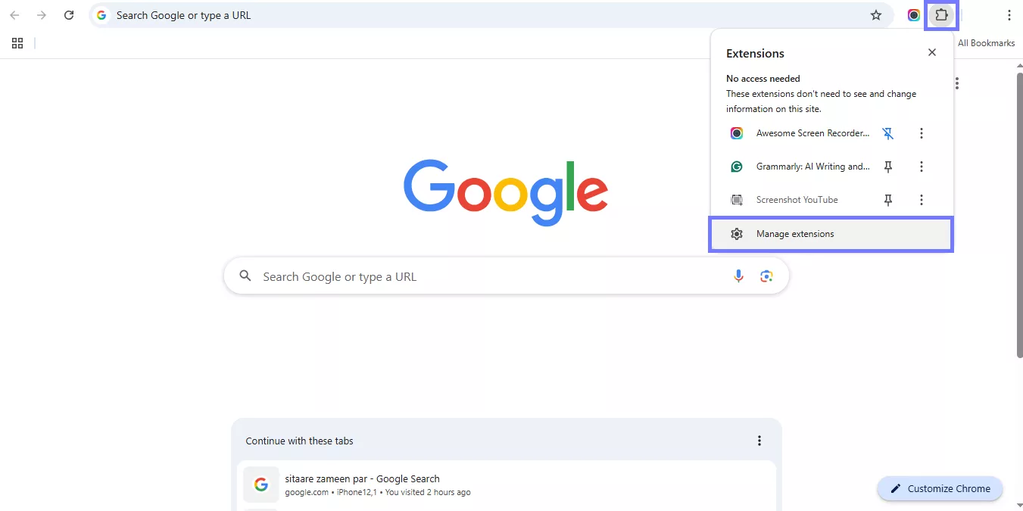Click the Grammarly extension icon
1023x511 pixels.
pos(736,166)
